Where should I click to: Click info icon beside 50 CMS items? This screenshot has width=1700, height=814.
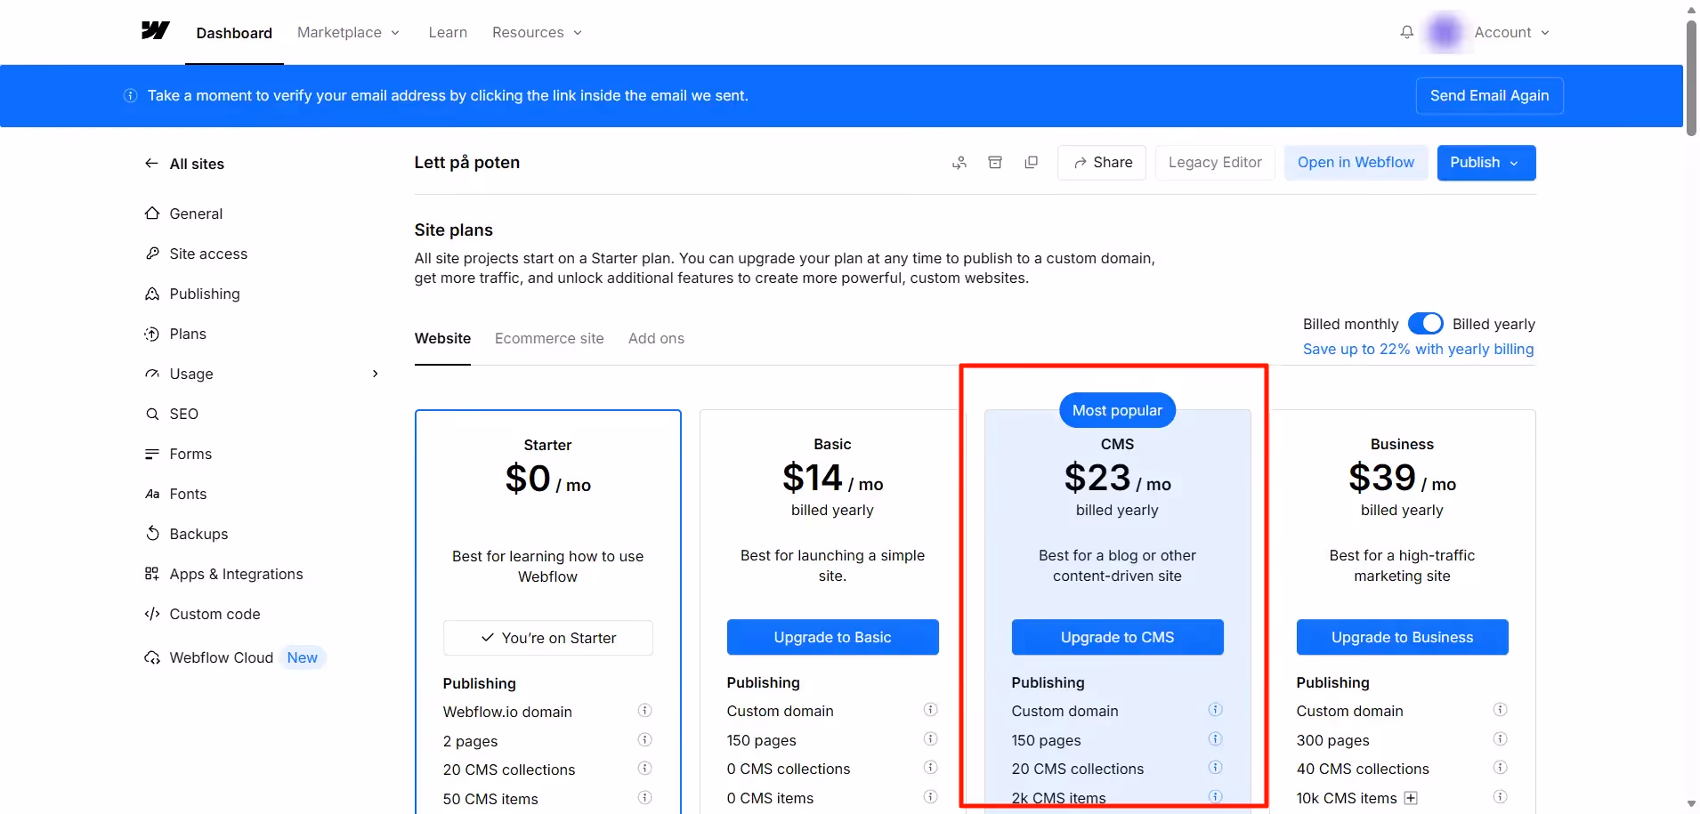click(645, 797)
